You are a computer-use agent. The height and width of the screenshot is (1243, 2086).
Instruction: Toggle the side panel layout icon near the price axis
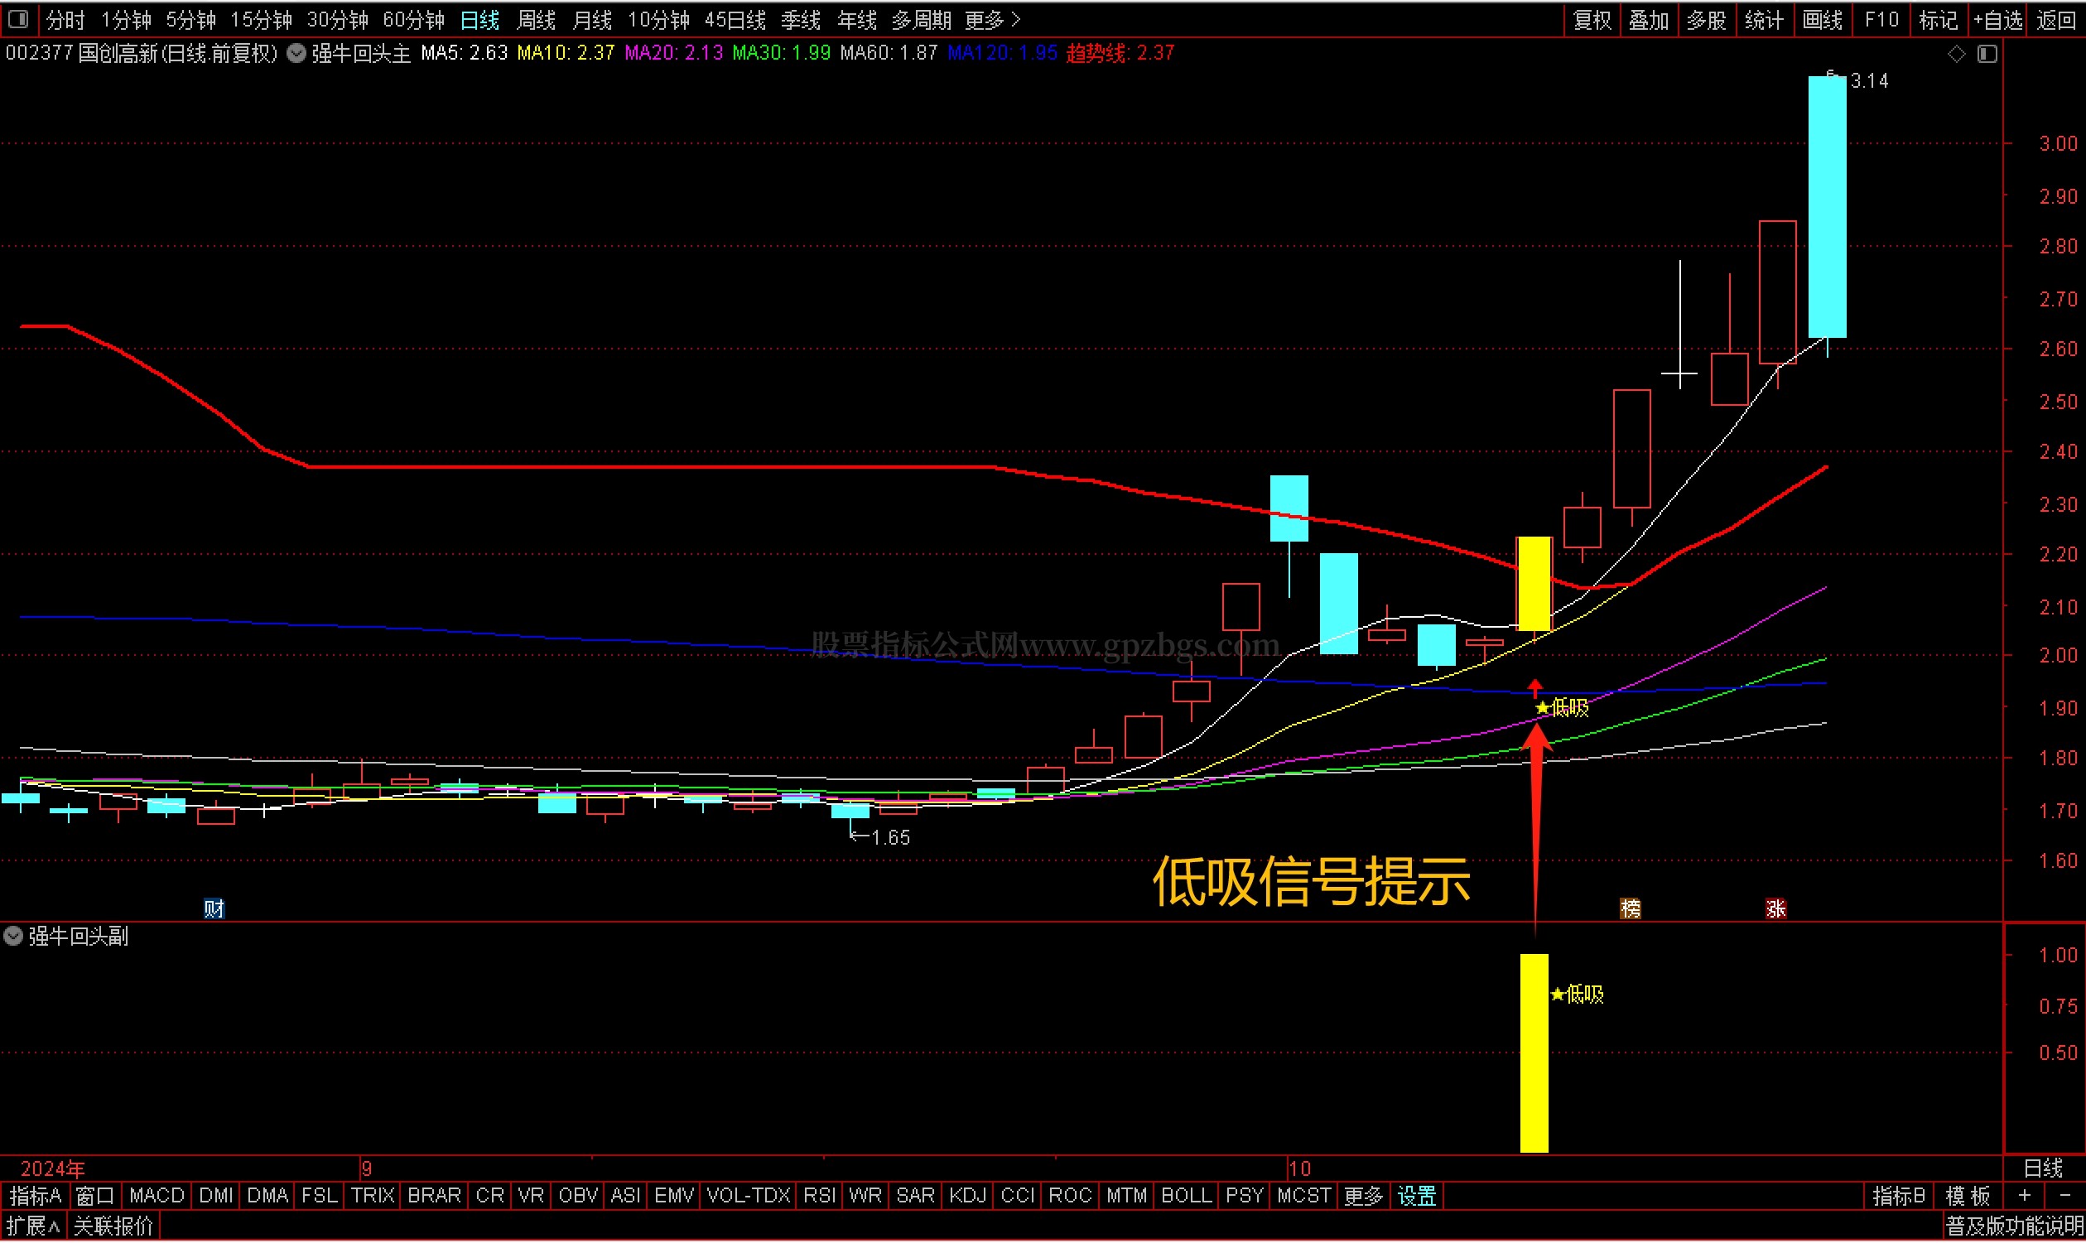coord(1988,55)
